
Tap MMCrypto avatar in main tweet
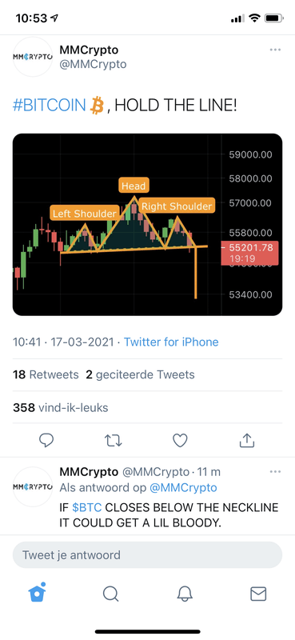pyautogui.click(x=33, y=57)
